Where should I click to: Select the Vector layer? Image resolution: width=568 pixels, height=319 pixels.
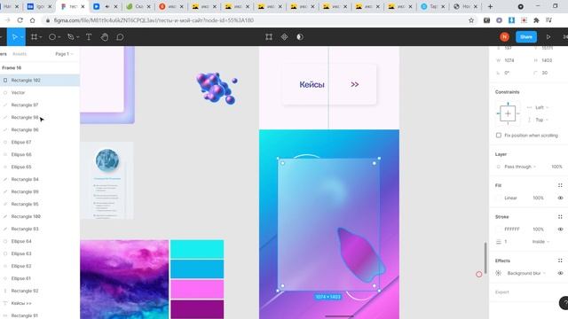click(x=40, y=92)
